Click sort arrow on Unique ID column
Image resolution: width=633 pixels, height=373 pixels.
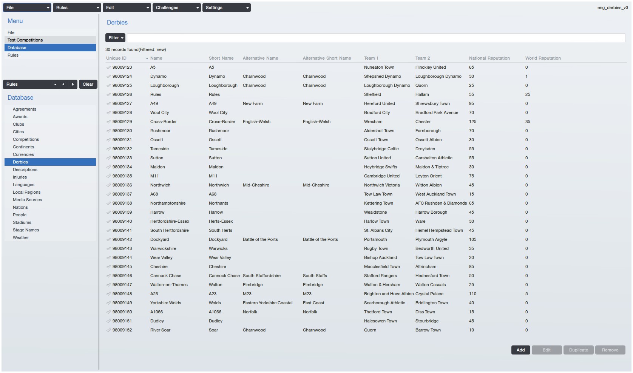click(x=147, y=59)
